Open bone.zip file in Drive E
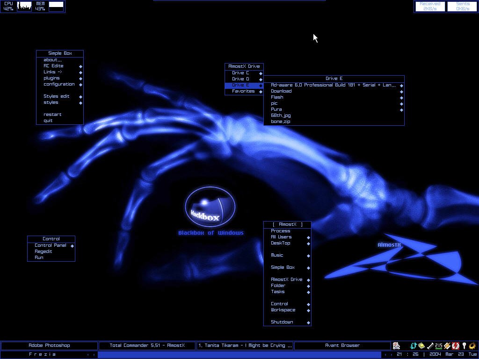Image resolution: width=479 pixels, height=359 pixels. click(334, 122)
